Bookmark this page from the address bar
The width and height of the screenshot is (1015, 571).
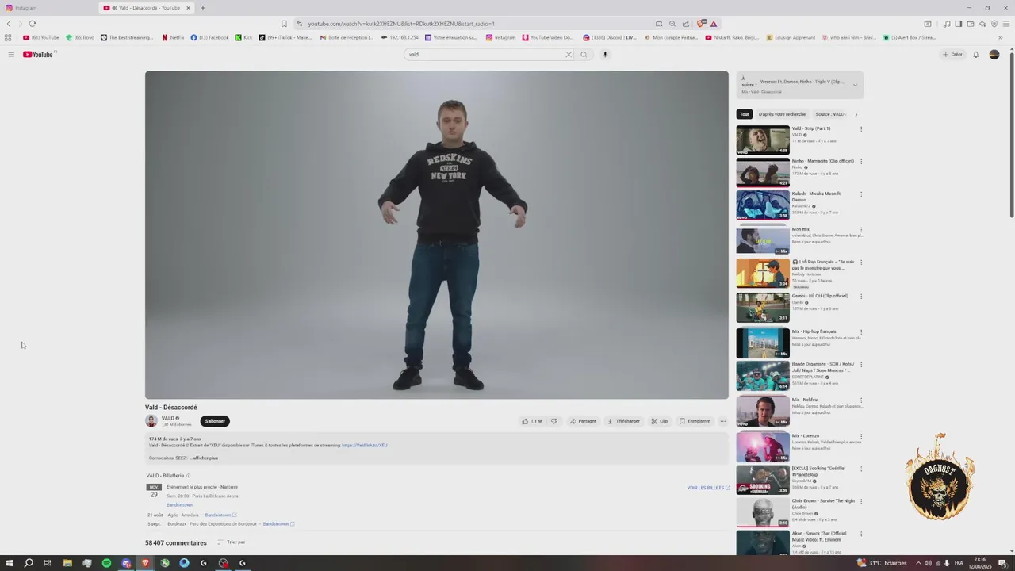click(x=284, y=24)
